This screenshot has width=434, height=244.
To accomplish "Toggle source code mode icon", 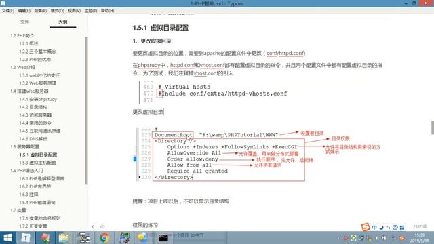I will click(102, 226).
